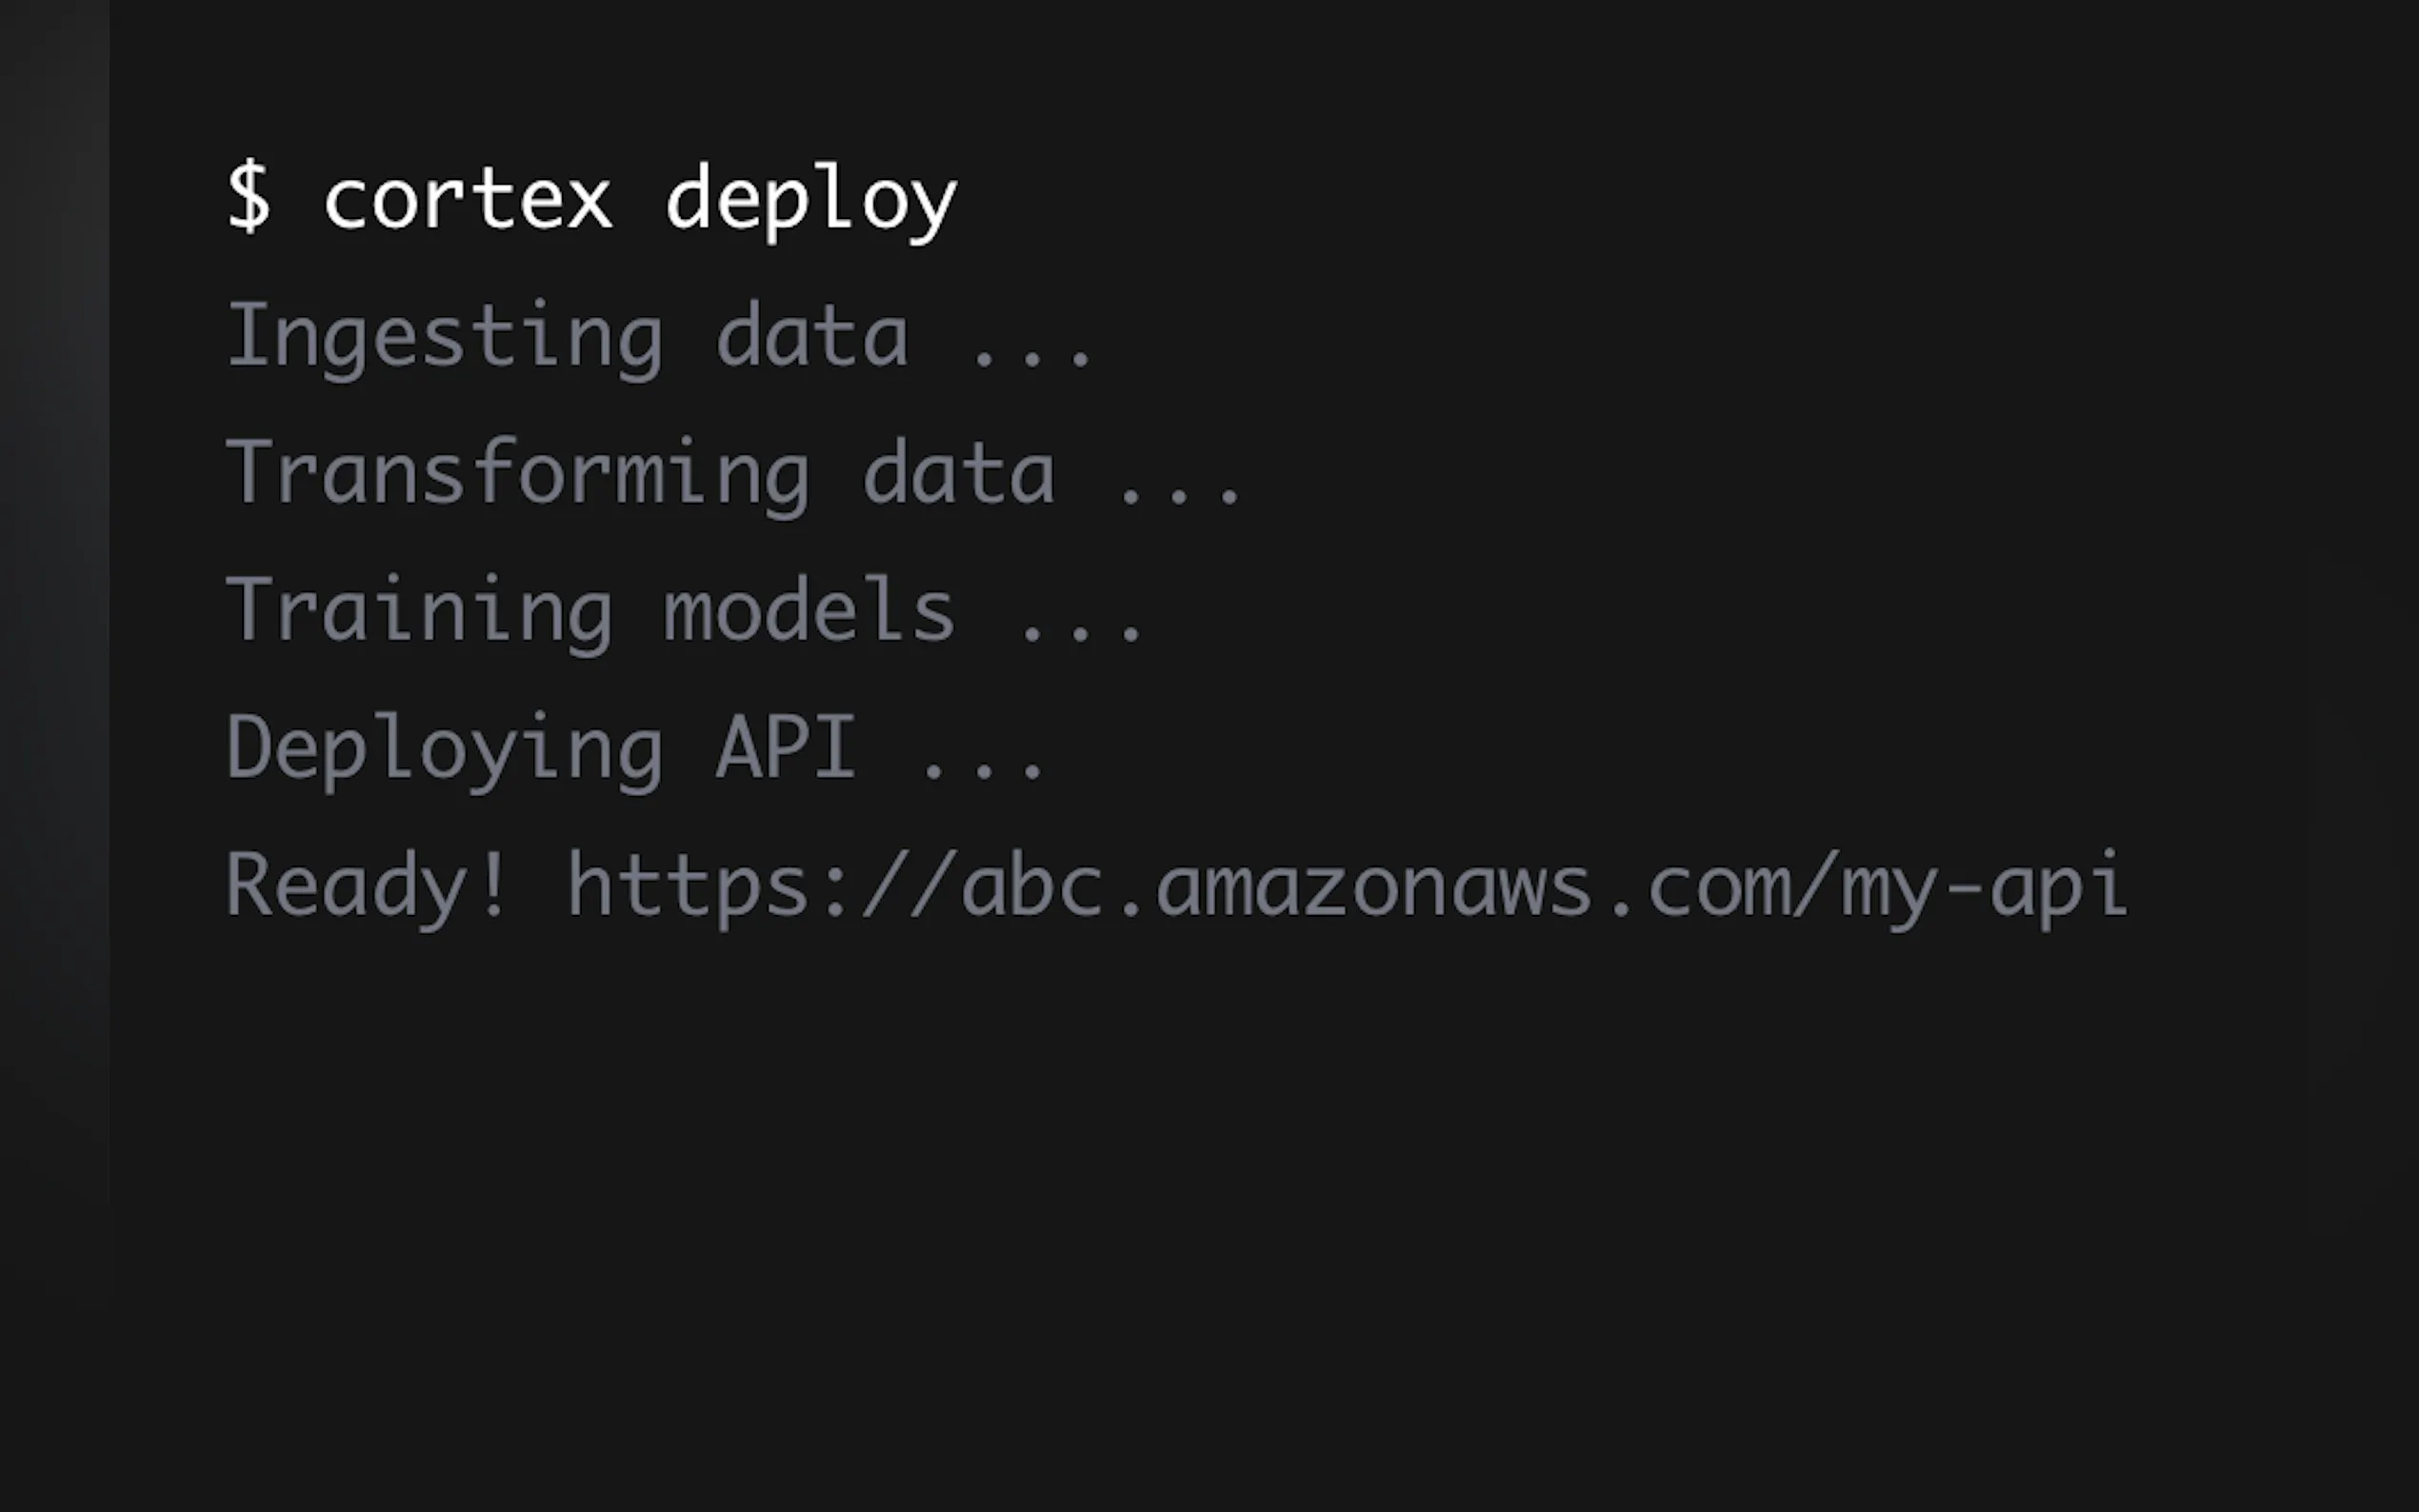Click "my-api" at the URL's end
Viewport: 2419px width, 1512px height.
tap(1984, 886)
